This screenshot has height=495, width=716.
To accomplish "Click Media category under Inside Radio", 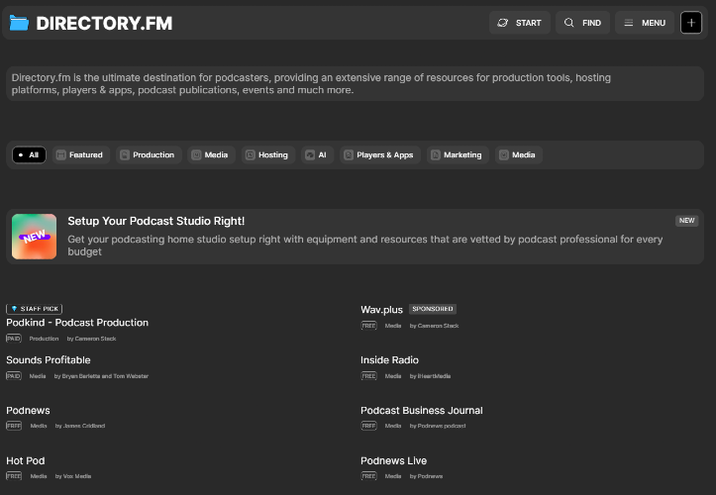I will tap(393, 376).
